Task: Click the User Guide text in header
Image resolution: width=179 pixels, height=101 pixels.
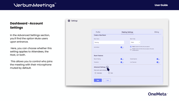Action: pyautogui.click(x=161, y=5)
